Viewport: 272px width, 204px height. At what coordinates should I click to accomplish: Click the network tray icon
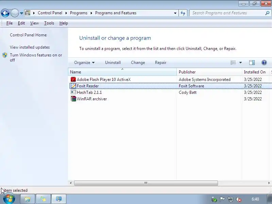(231, 199)
